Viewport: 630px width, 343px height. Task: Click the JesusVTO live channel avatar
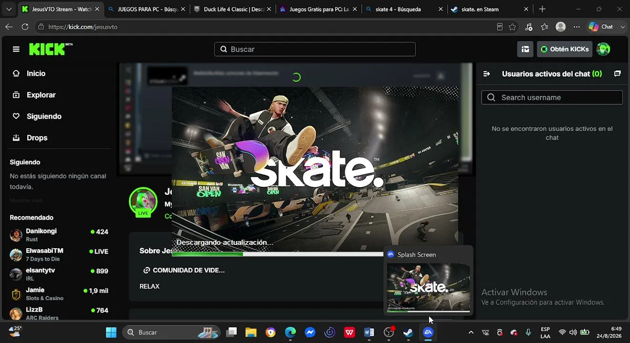[143, 201]
